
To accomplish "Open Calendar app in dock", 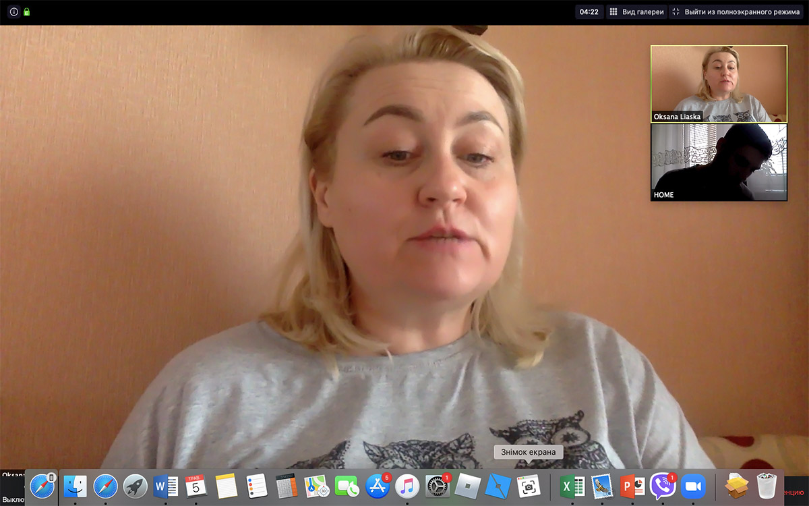I will [x=196, y=486].
